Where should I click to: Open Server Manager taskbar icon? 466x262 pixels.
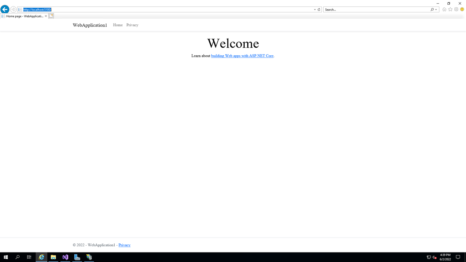[77, 257]
